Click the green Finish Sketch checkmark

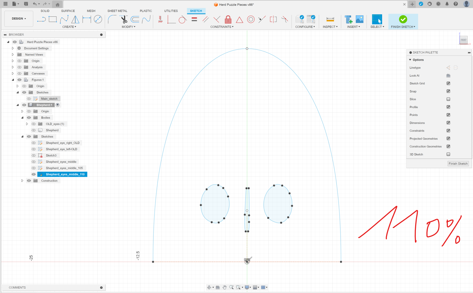[x=403, y=19]
